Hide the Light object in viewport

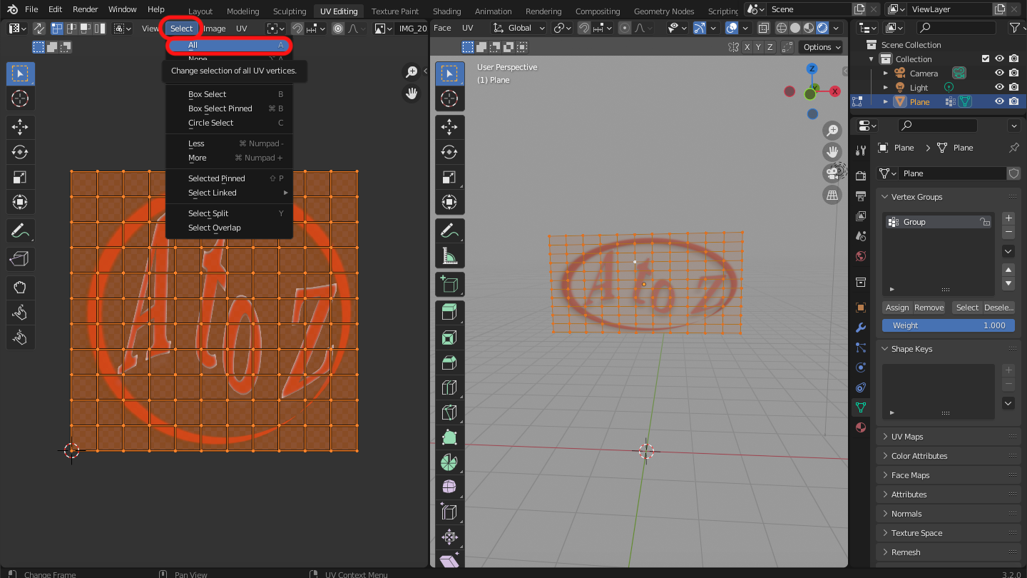[x=1000, y=87]
